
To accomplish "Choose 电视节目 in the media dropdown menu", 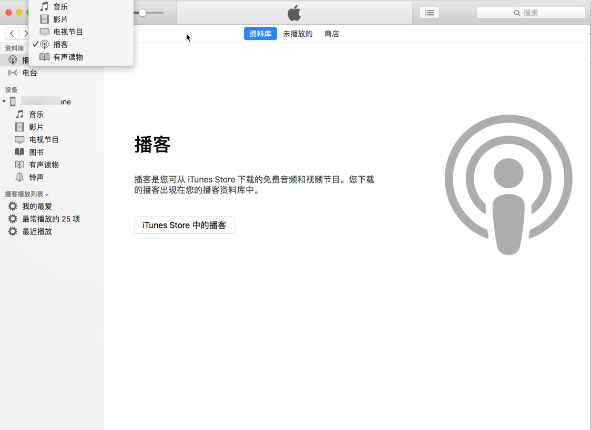I will click(81, 32).
